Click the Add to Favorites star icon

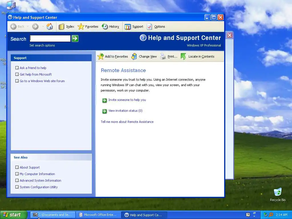101,56
